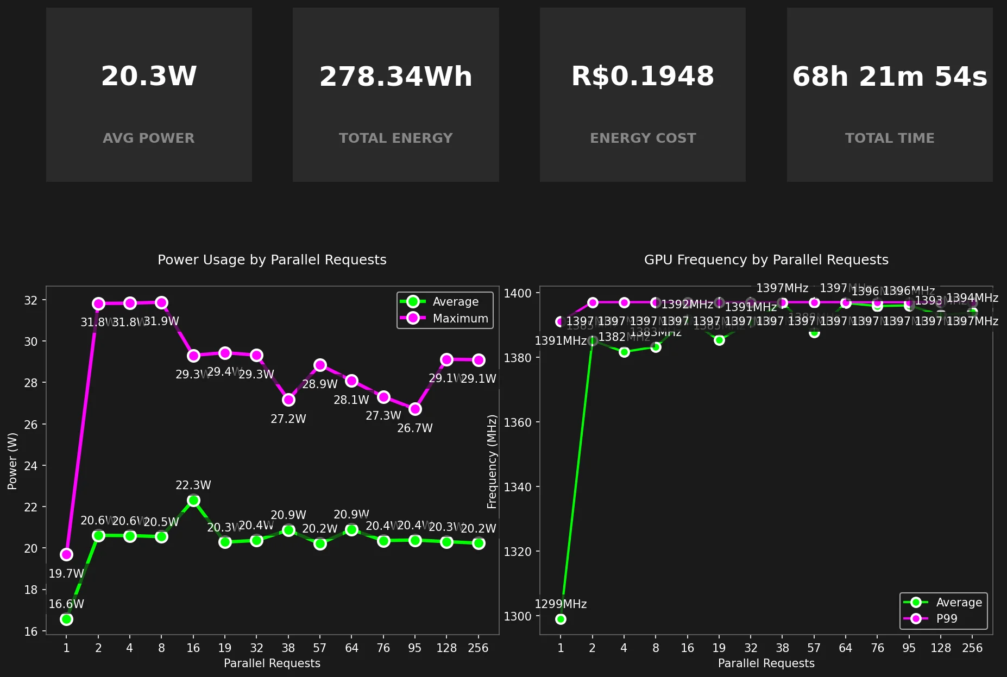The width and height of the screenshot is (1007, 677).
Task: Click the P99 legend marker in frequency chart
Action: click(916, 618)
